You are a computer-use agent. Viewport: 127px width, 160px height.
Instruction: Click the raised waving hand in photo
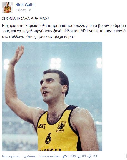coord(17,55)
